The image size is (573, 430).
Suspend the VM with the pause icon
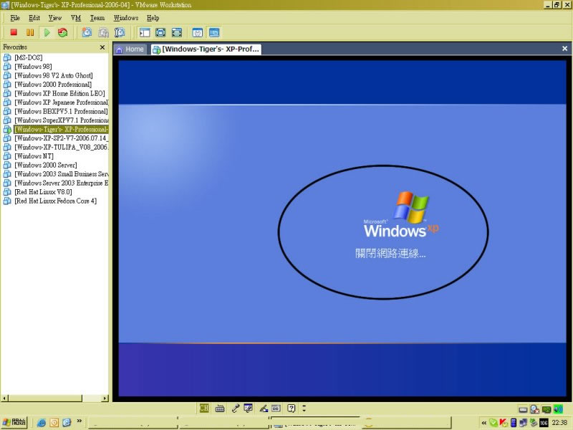[x=30, y=32]
